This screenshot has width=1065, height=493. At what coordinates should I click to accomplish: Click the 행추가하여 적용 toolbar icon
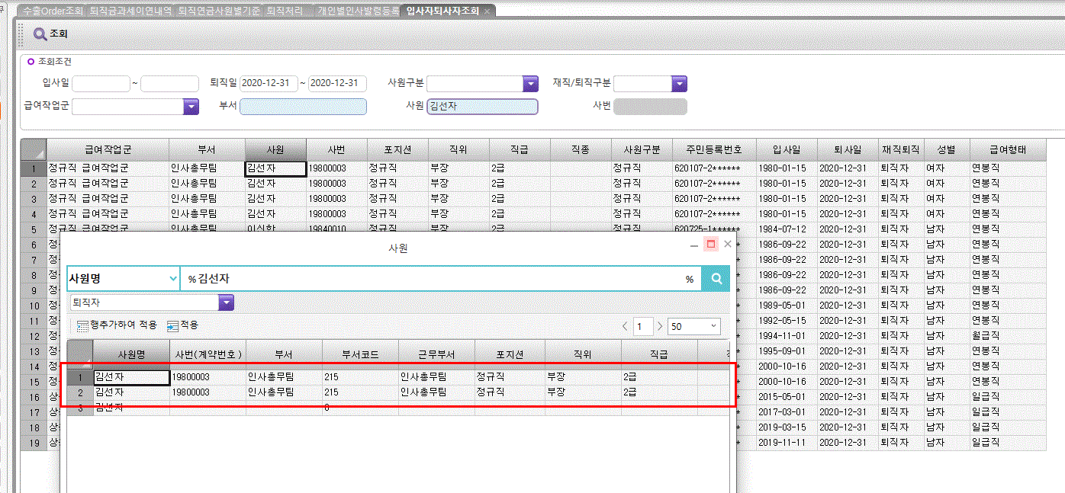pyautogui.click(x=82, y=325)
